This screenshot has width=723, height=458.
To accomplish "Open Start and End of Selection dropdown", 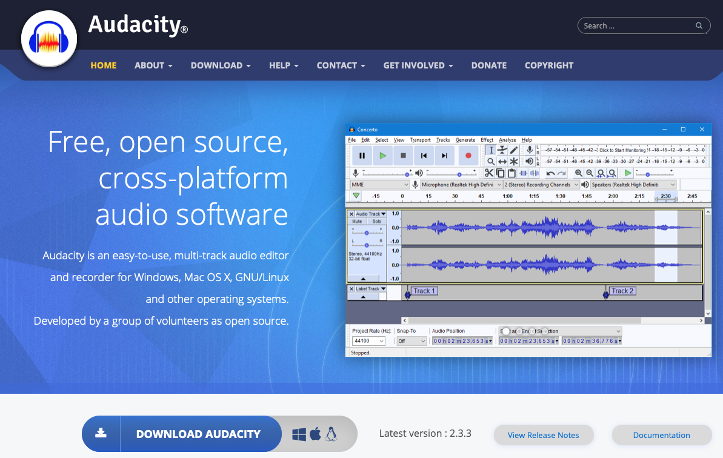I will coord(560,331).
